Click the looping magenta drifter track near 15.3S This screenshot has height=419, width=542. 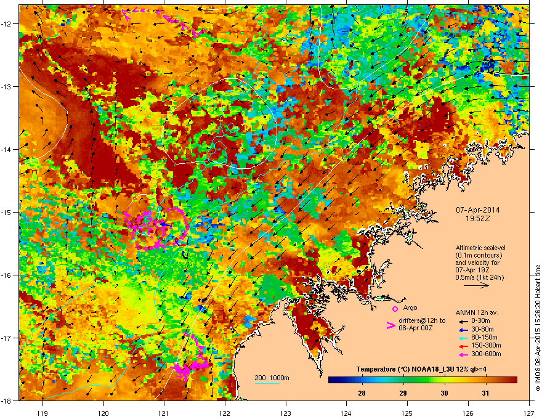coord(156,229)
